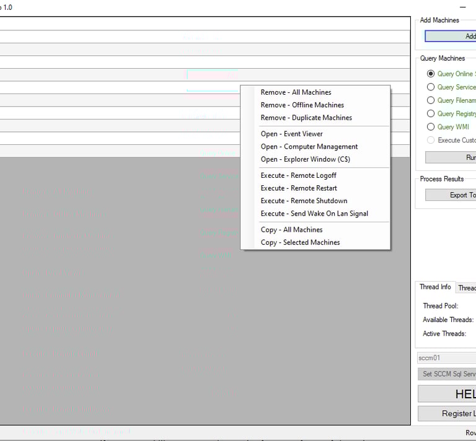476x441 pixels.
Task: Select the Execute Custom radio button
Action: tap(431, 140)
